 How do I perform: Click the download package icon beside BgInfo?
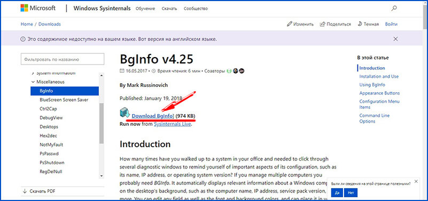click(x=124, y=112)
